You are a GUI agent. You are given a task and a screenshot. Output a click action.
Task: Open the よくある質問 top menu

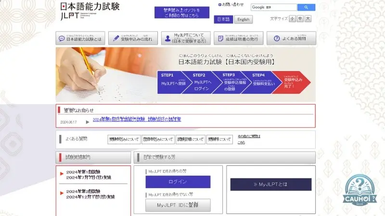coord(291,38)
